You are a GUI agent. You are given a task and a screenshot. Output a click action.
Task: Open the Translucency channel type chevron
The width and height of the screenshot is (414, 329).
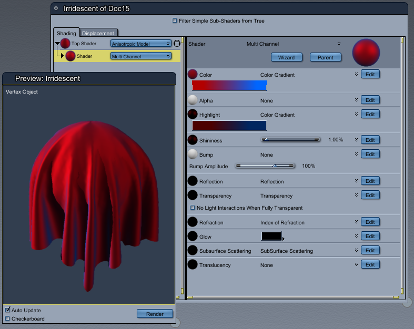[356, 264]
